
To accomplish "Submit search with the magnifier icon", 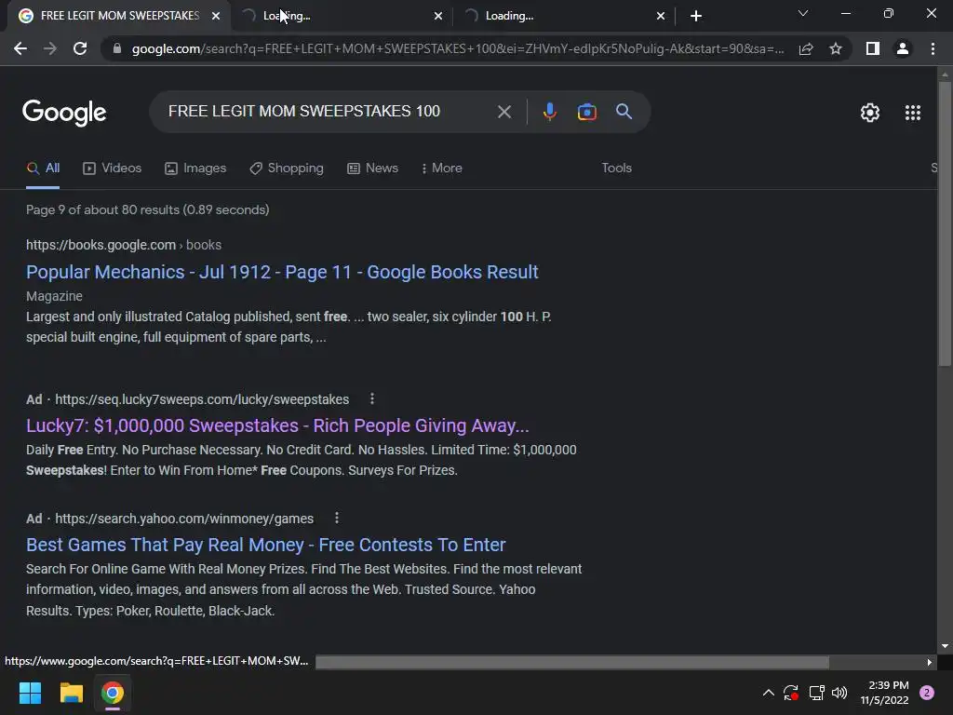I will (x=624, y=112).
